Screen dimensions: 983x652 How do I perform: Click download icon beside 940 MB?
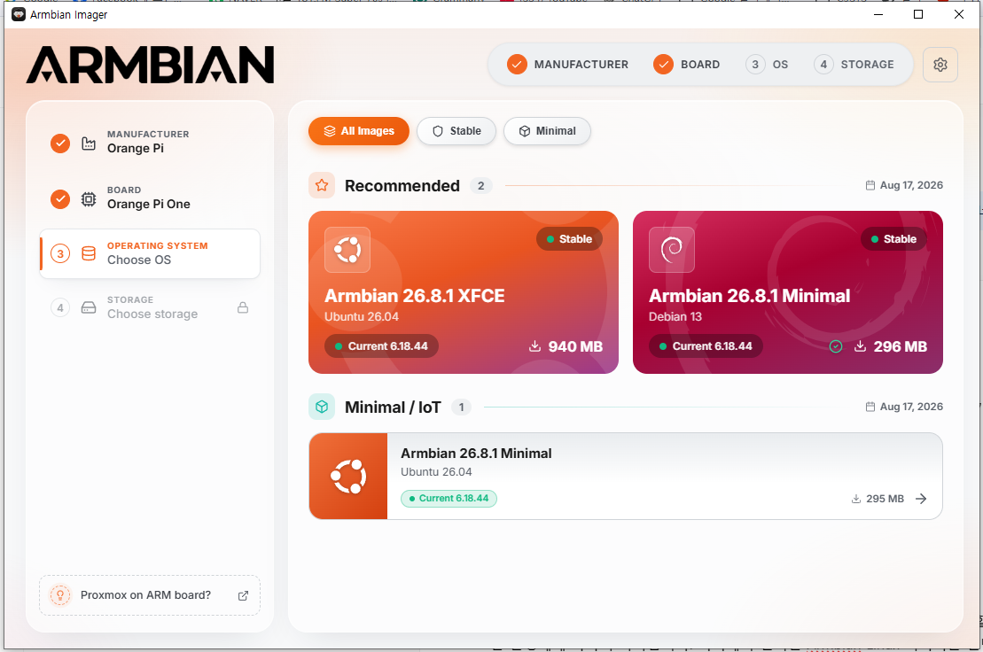534,345
